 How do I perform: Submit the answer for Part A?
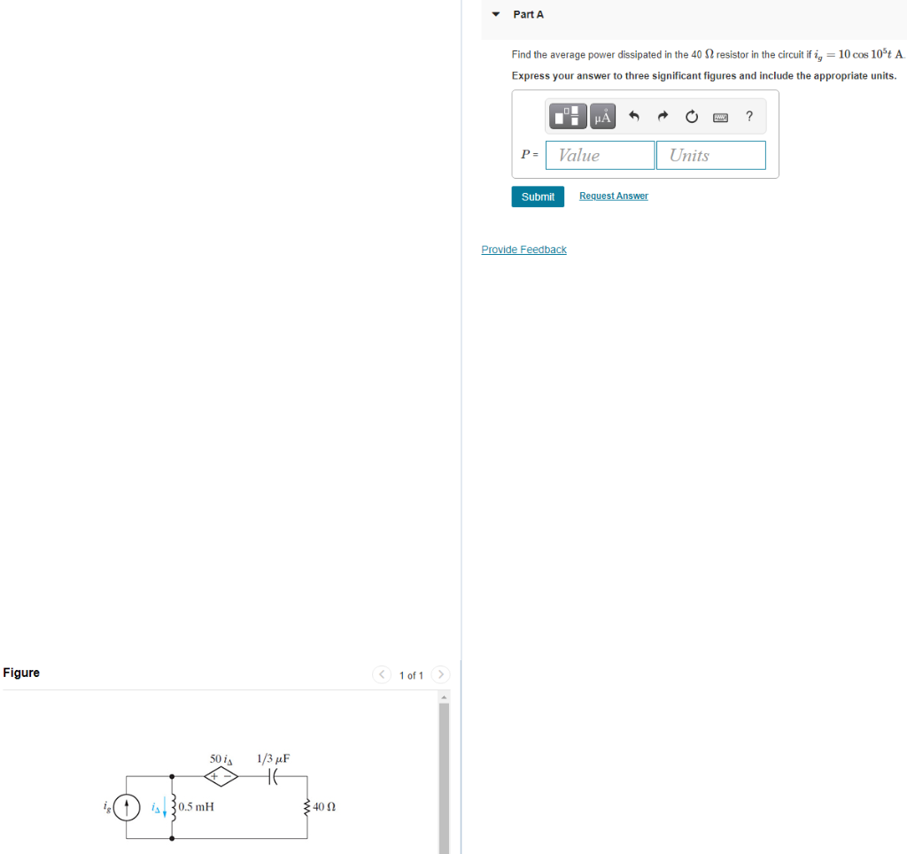[x=538, y=196]
